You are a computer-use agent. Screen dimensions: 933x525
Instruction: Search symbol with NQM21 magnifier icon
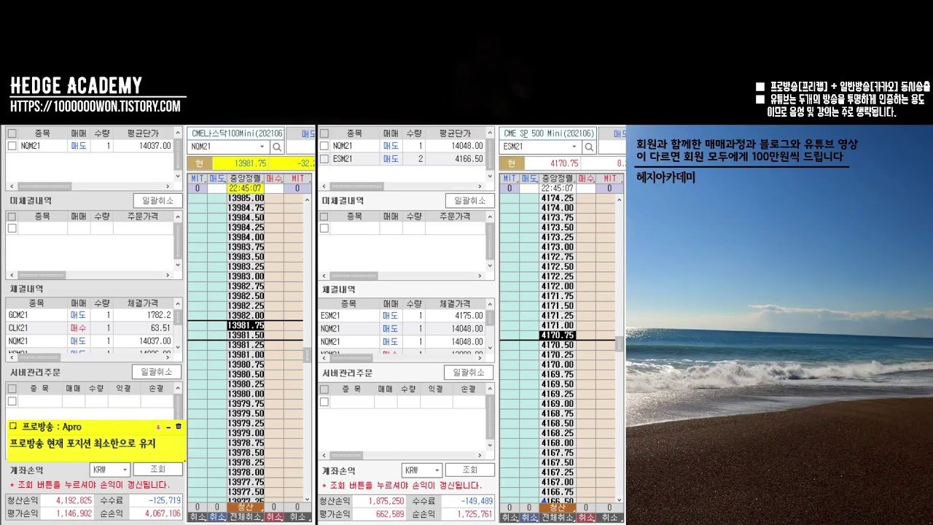click(x=277, y=147)
